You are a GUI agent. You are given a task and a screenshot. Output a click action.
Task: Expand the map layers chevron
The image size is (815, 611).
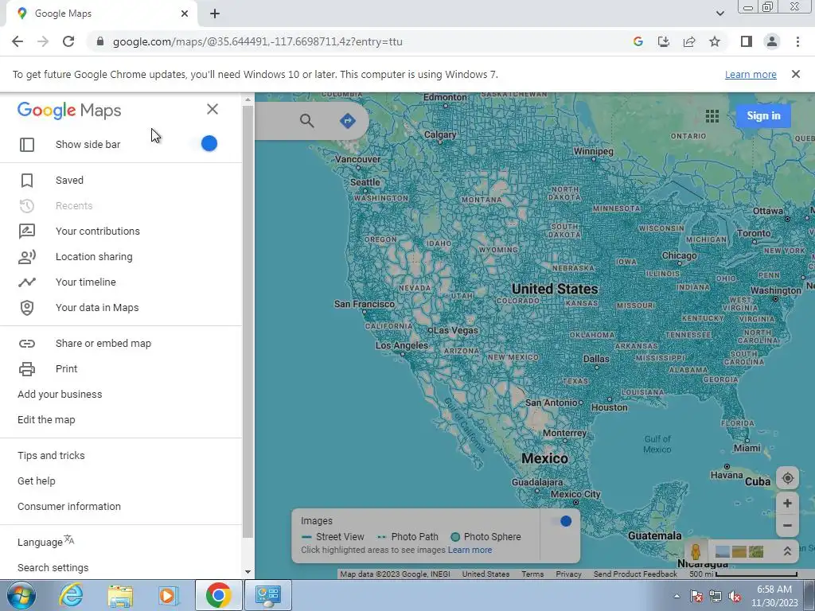tap(787, 551)
